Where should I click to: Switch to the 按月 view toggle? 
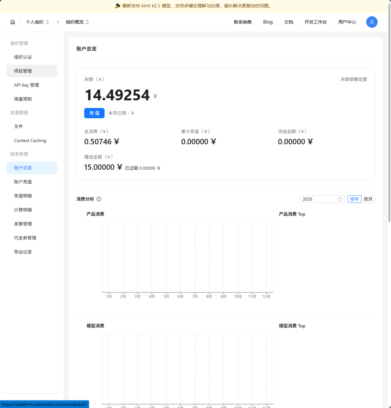pyautogui.click(x=368, y=199)
